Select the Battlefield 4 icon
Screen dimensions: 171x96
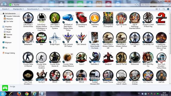pyautogui.click(x=28, y=38)
